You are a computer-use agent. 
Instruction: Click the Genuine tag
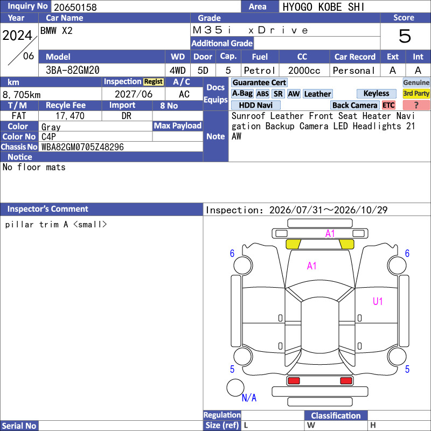tap(416, 82)
